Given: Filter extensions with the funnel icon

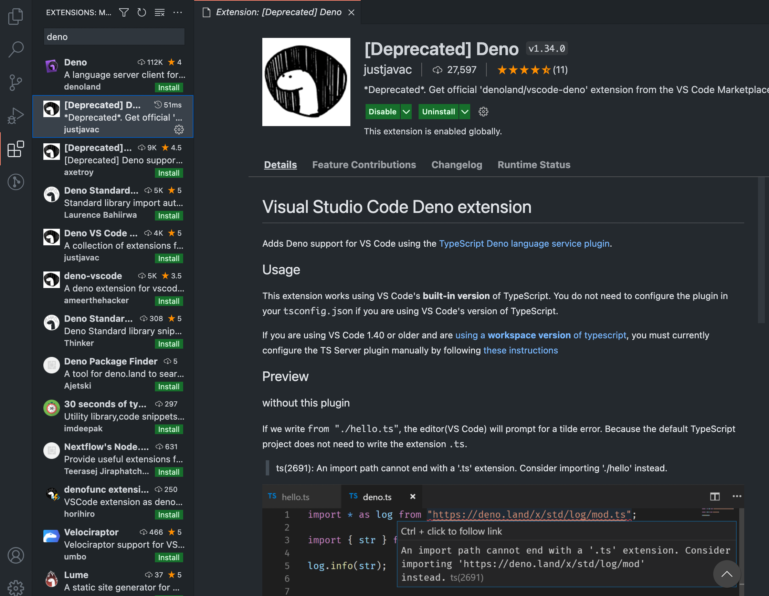Looking at the screenshot, I should click(x=124, y=13).
